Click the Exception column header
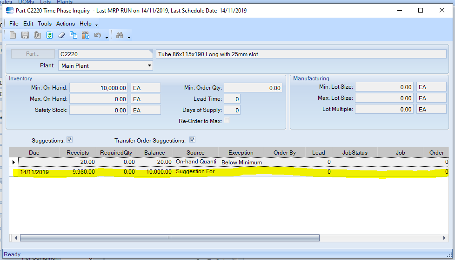The image size is (455, 260). [241, 153]
